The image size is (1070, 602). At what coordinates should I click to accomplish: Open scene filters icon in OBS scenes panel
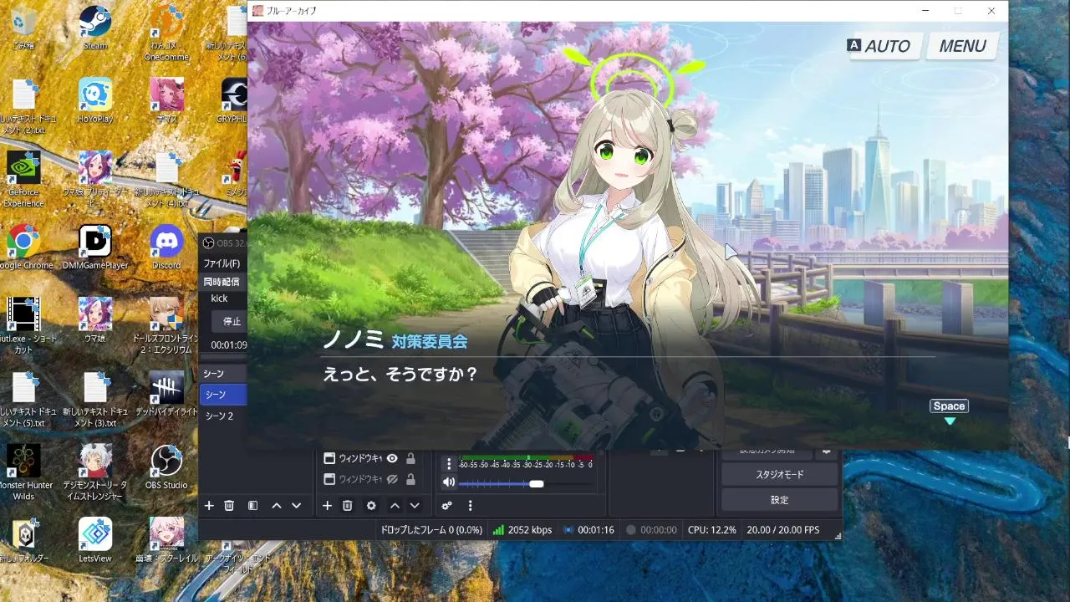252,506
